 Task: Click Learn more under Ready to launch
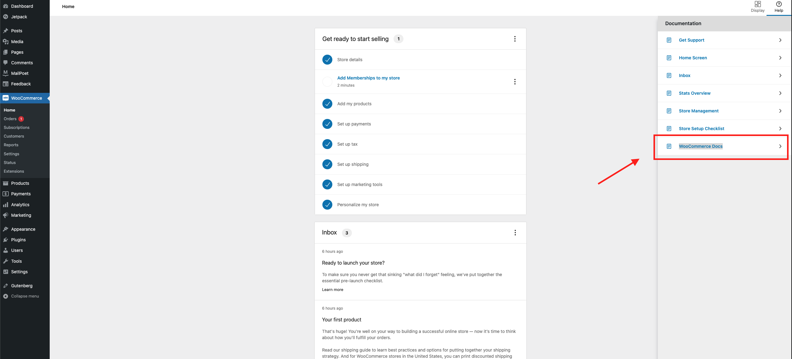coord(333,290)
